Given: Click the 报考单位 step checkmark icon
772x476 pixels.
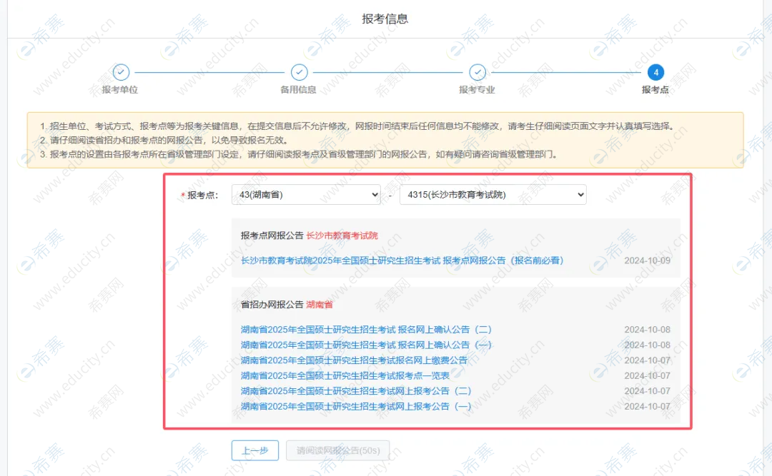Looking at the screenshot, I should [121, 72].
